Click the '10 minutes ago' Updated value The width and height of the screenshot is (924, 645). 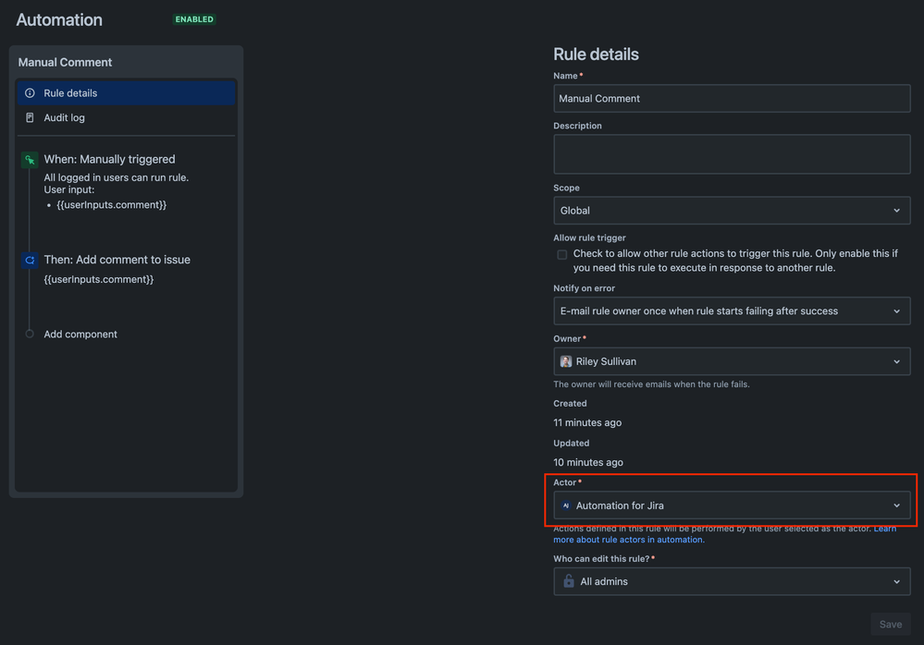[x=588, y=462]
